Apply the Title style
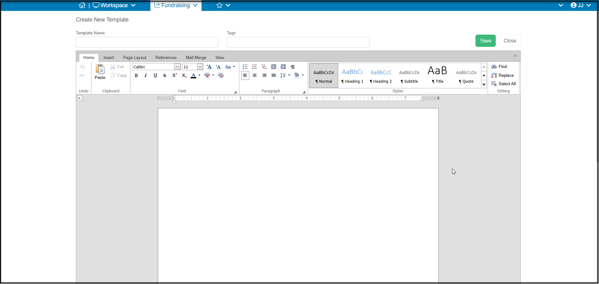 [x=437, y=76]
